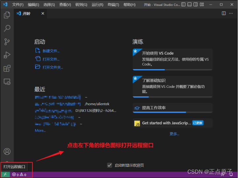Open editor more actions ellipsis

point(231,13)
